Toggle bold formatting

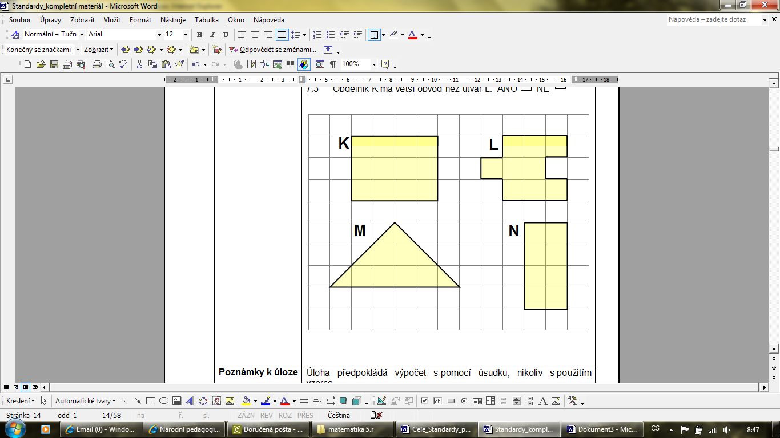tap(199, 35)
